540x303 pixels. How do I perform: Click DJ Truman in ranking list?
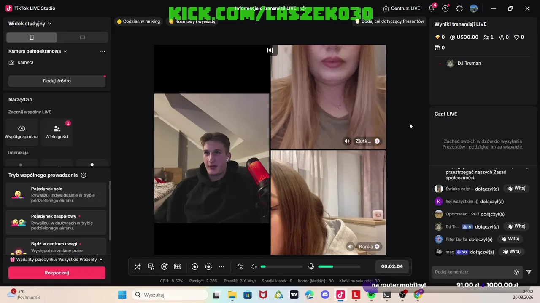469,63
